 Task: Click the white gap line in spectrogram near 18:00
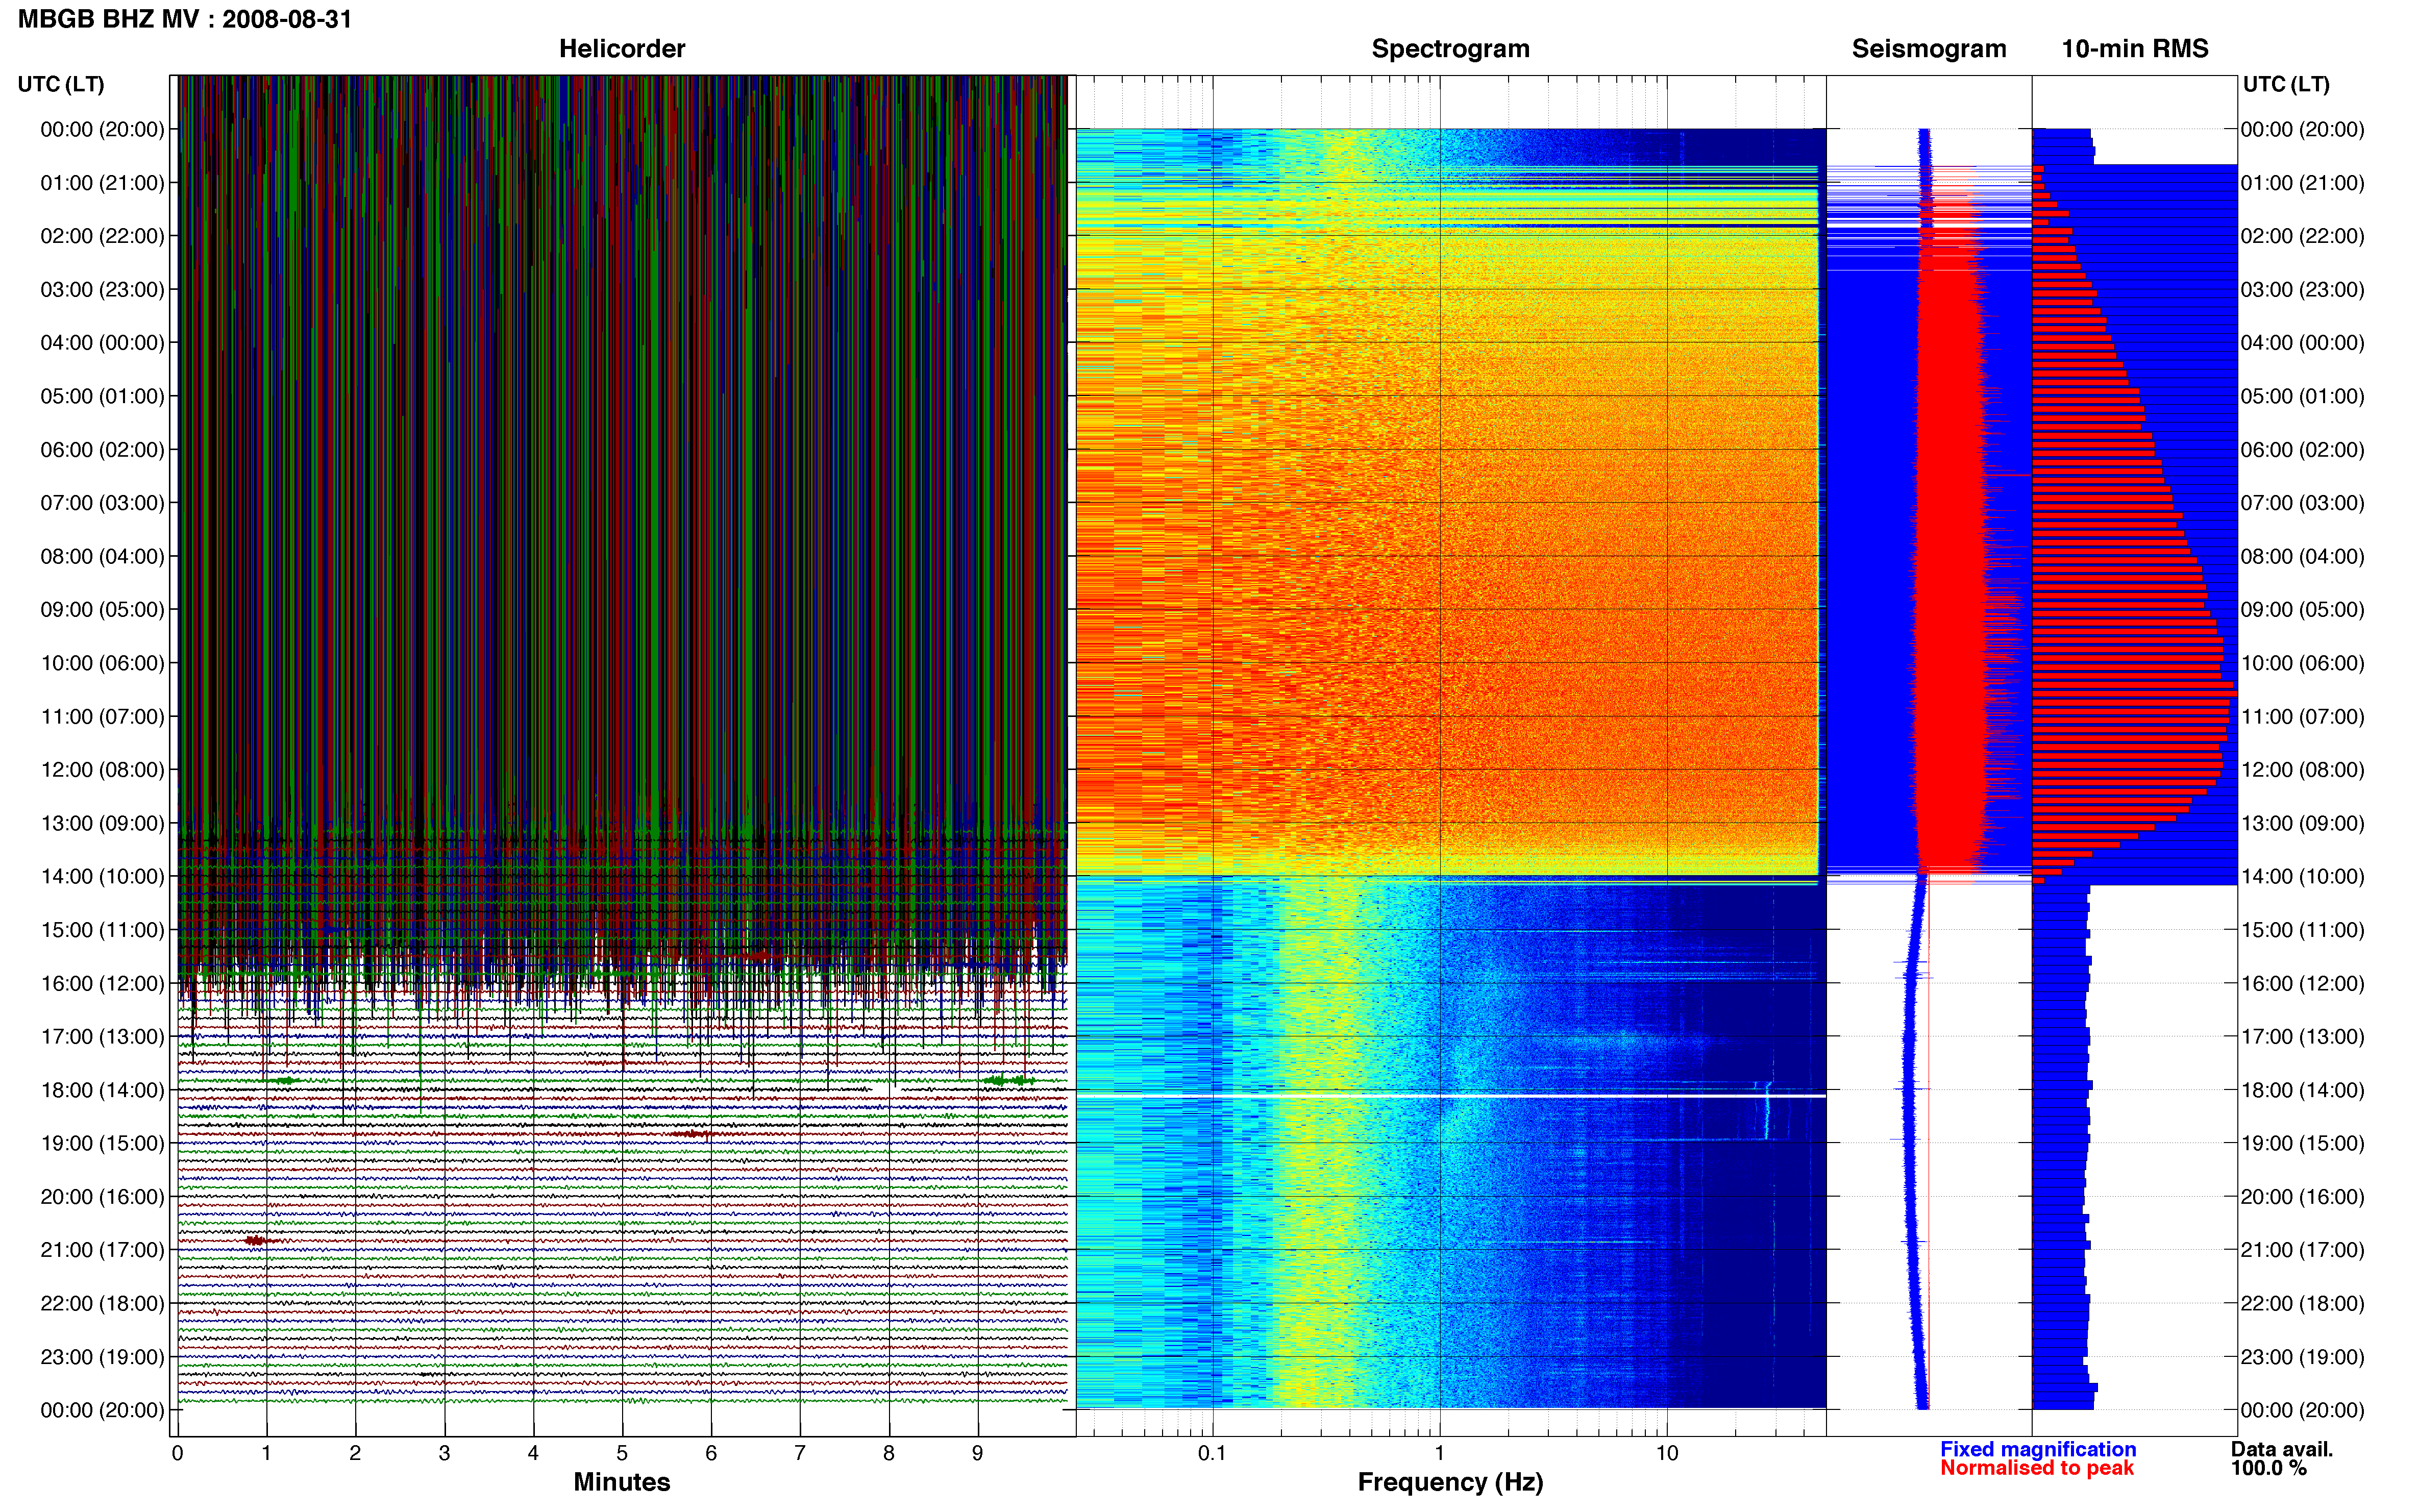[x=1450, y=1096]
